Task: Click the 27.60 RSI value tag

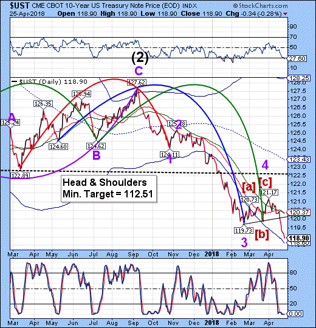Action: click(298, 59)
